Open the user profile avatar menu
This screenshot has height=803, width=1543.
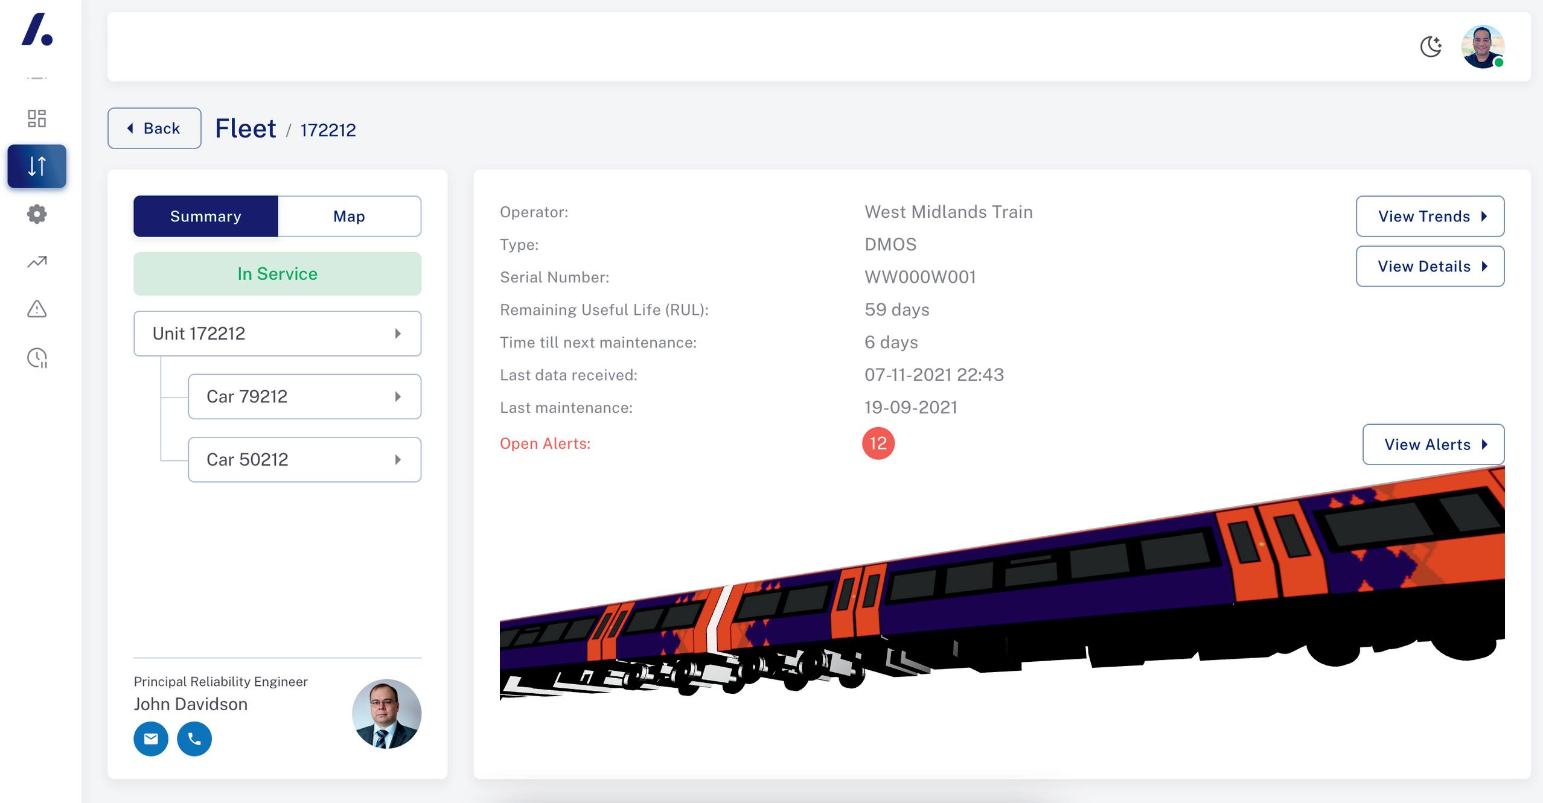1482,46
